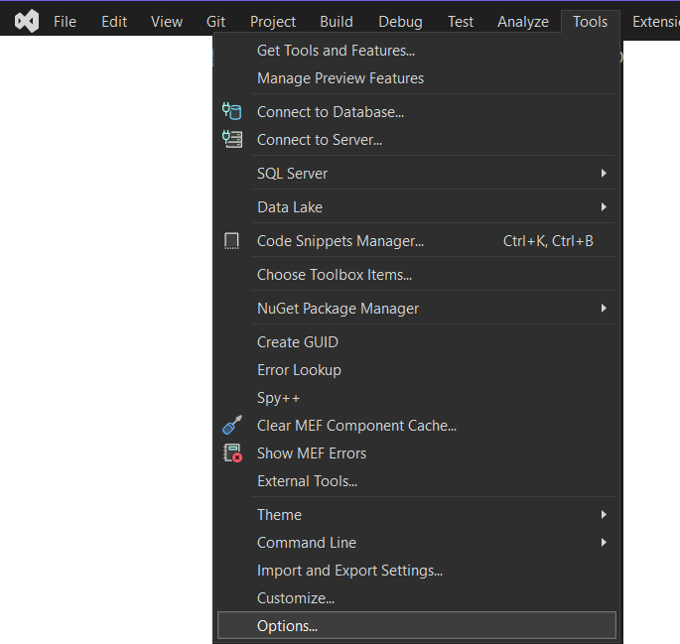
Task: Expand the Command Line submenu arrow
Action: pos(604,543)
